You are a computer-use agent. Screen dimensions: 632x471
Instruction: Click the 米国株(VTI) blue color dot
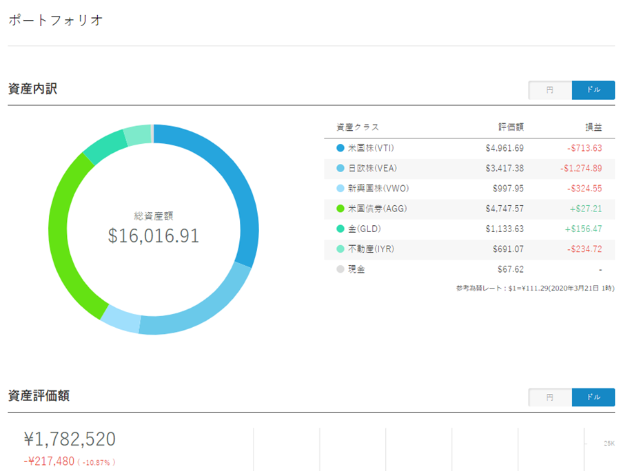pos(340,148)
